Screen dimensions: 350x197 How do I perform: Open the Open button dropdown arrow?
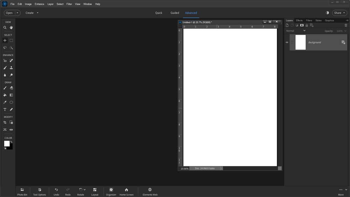(x=17, y=13)
